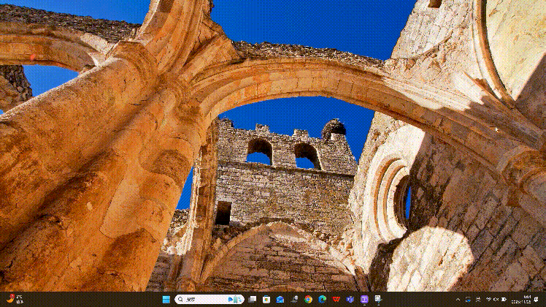The height and width of the screenshot is (307, 546).
Task: Open Google Chrome from the taskbar
Action: pyautogui.click(x=309, y=300)
